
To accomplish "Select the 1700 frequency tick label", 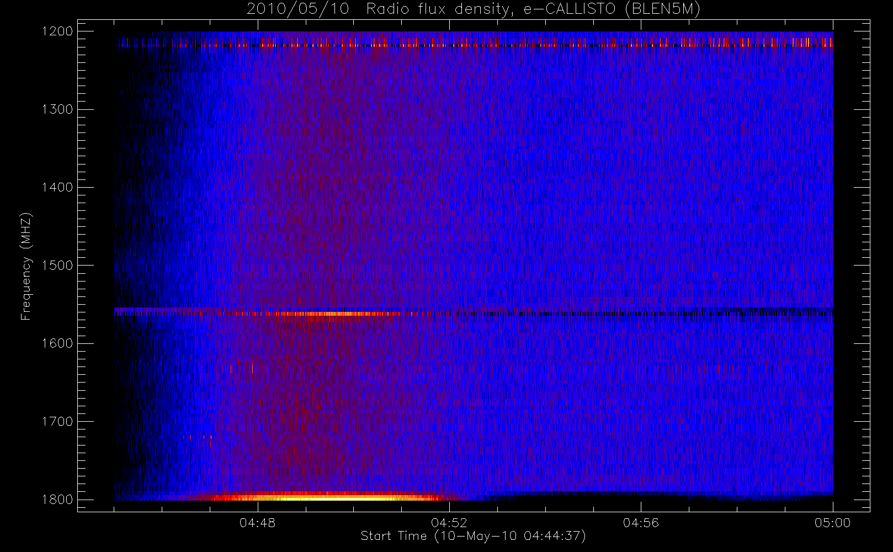I will pyautogui.click(x=57, y=421).
